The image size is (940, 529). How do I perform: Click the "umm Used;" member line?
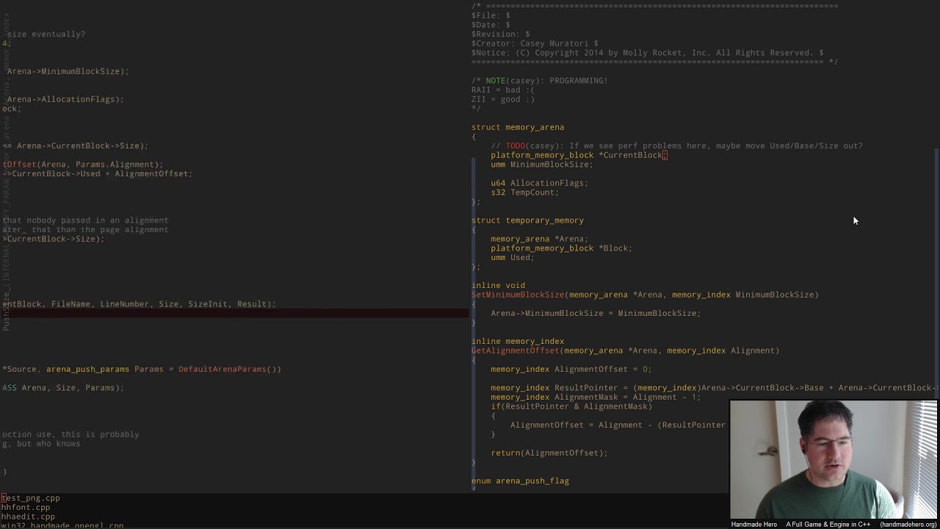click(x=513, y=257)
